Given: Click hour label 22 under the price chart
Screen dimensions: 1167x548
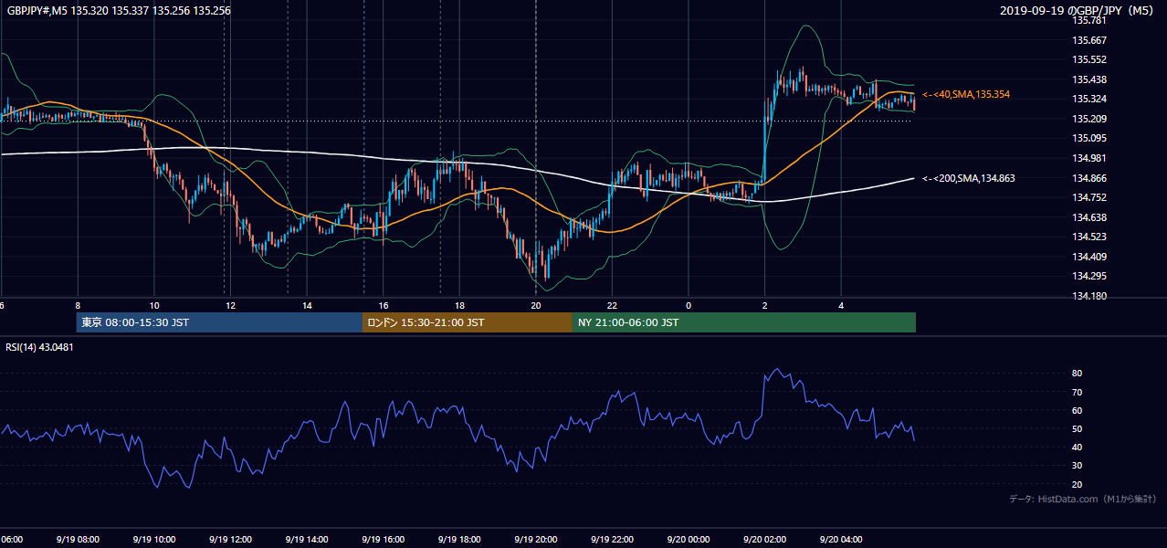Looking at the screenshot, I should tap(612, 306).
